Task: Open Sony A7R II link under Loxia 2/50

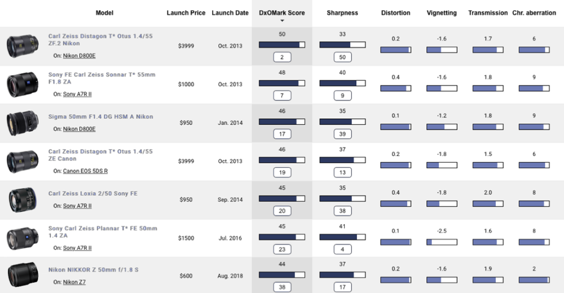Action: (77, 206)
